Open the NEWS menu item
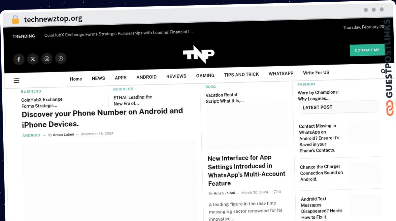The image size is (396, 221). pos(98,78)
